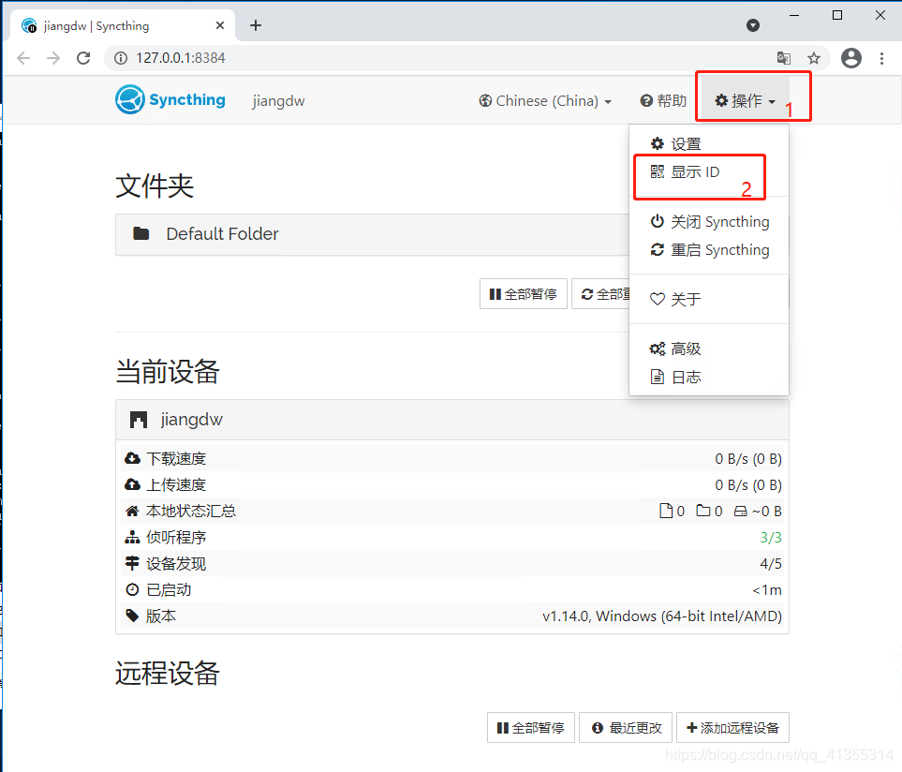Close the jiangdw | Syncthing tab

tap(220, 25)
